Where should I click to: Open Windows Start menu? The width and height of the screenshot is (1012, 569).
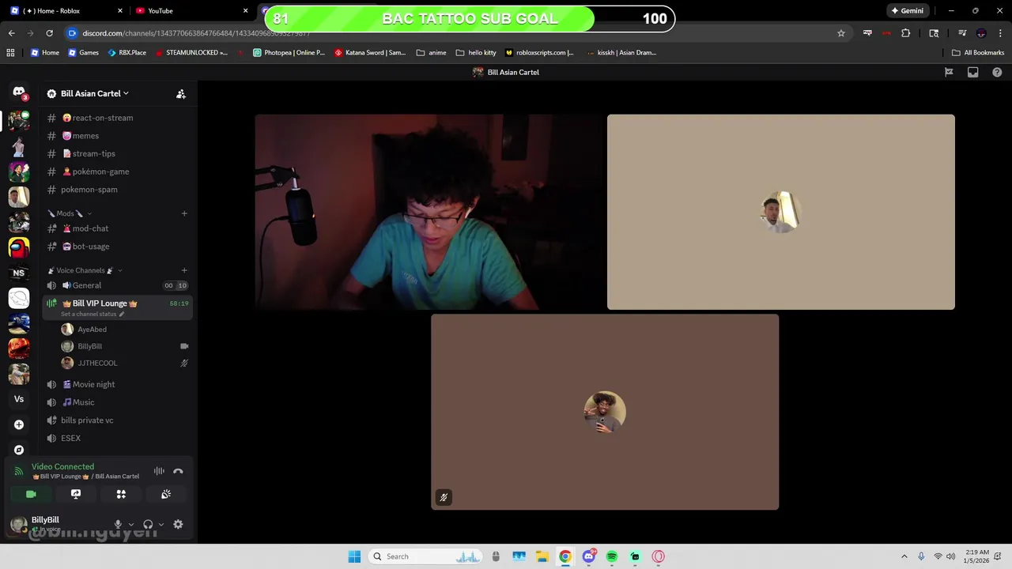[354, 556]
